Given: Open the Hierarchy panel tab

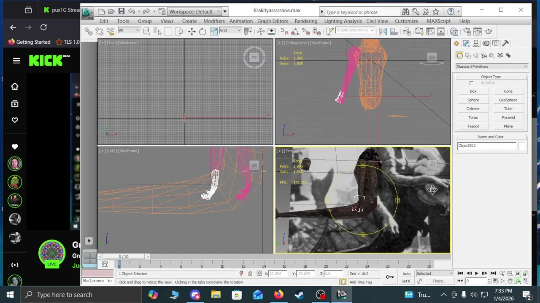Looking at the screenshot, I should (476, 43).
